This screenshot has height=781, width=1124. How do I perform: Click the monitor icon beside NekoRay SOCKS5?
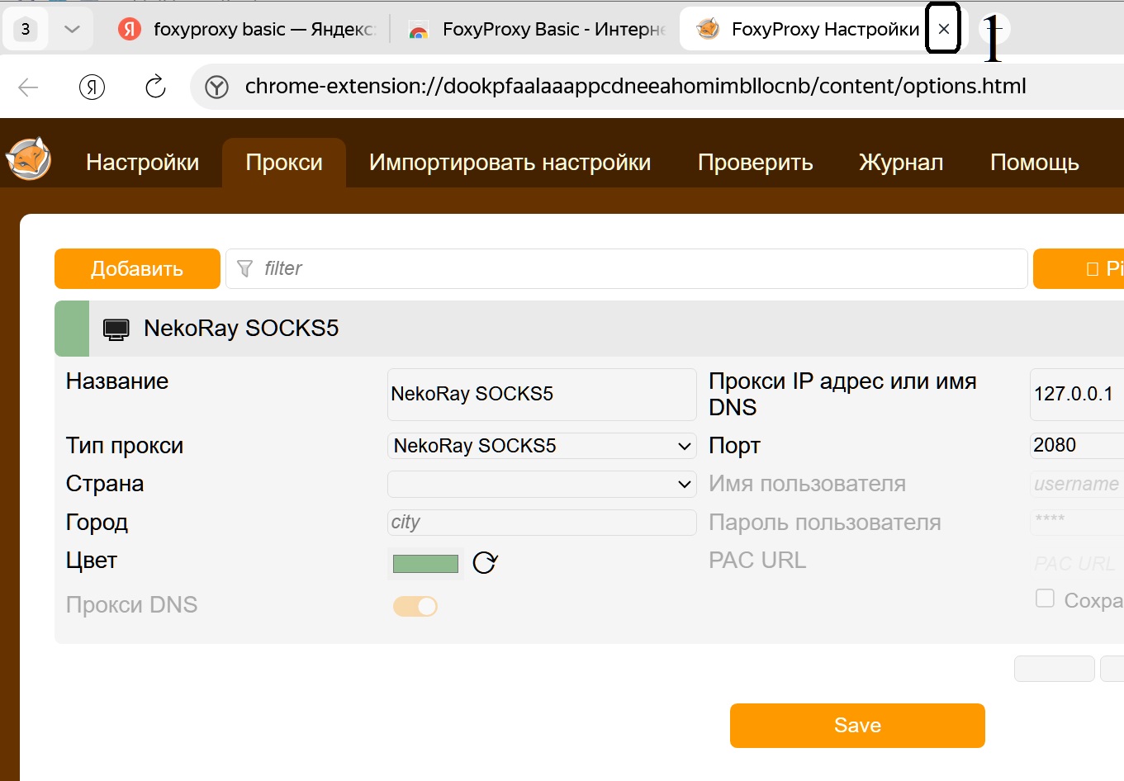click(116, 329)
